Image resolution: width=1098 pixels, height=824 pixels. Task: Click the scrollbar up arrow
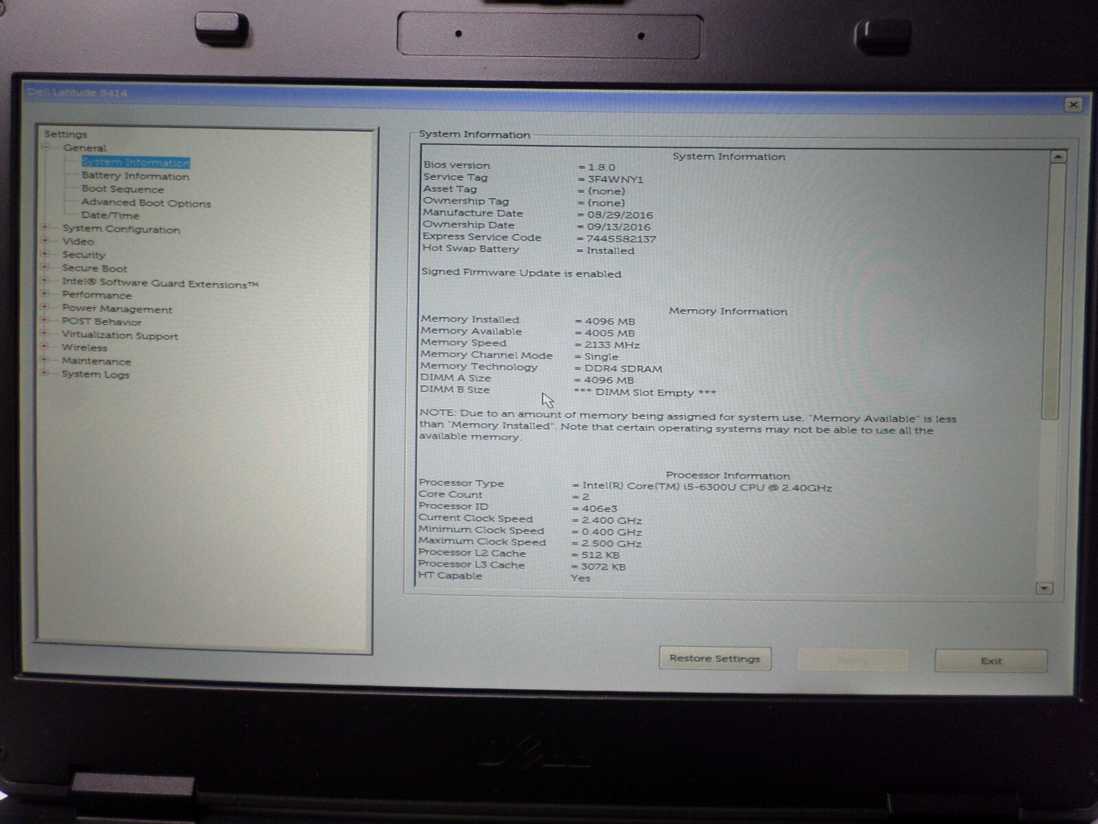pyautogui.click(x=1058, y=157)
